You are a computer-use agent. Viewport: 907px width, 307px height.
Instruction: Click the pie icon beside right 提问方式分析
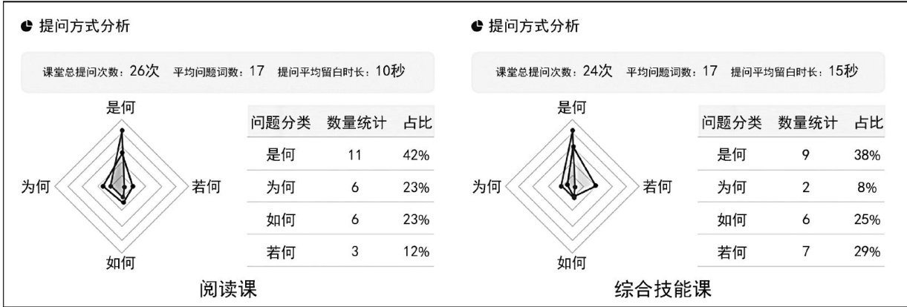coord(476,27)
